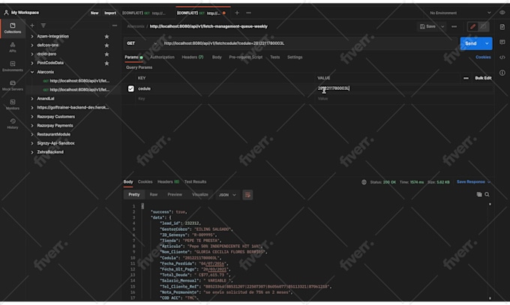Click the Save button
The image size is (510, 305).
[428, 27]
